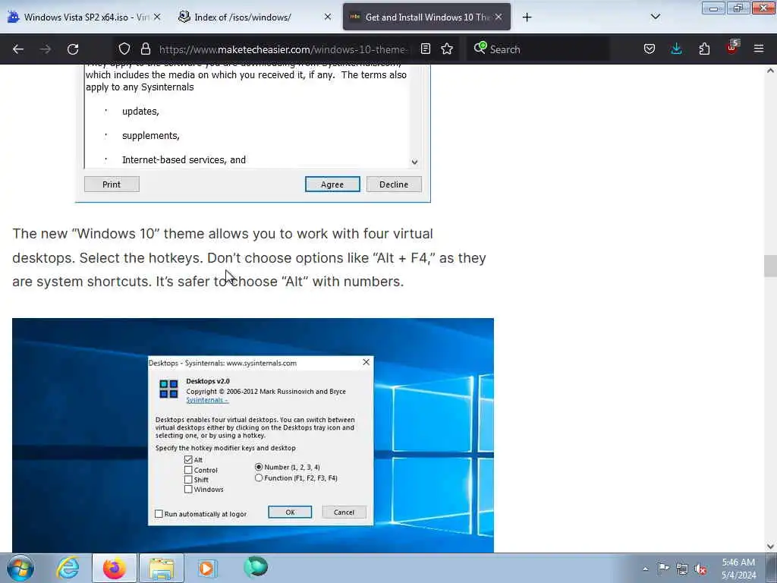Click the Sysinternals link in dialog image
The width and height of the screenshot is (777, 583).
click(206, 400)
